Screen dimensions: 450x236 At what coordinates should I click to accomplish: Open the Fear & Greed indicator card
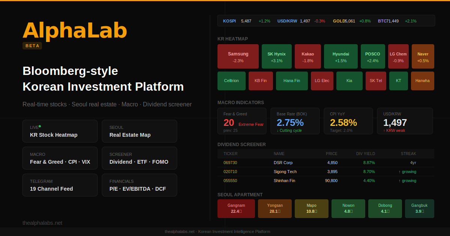tap(242, 121)
